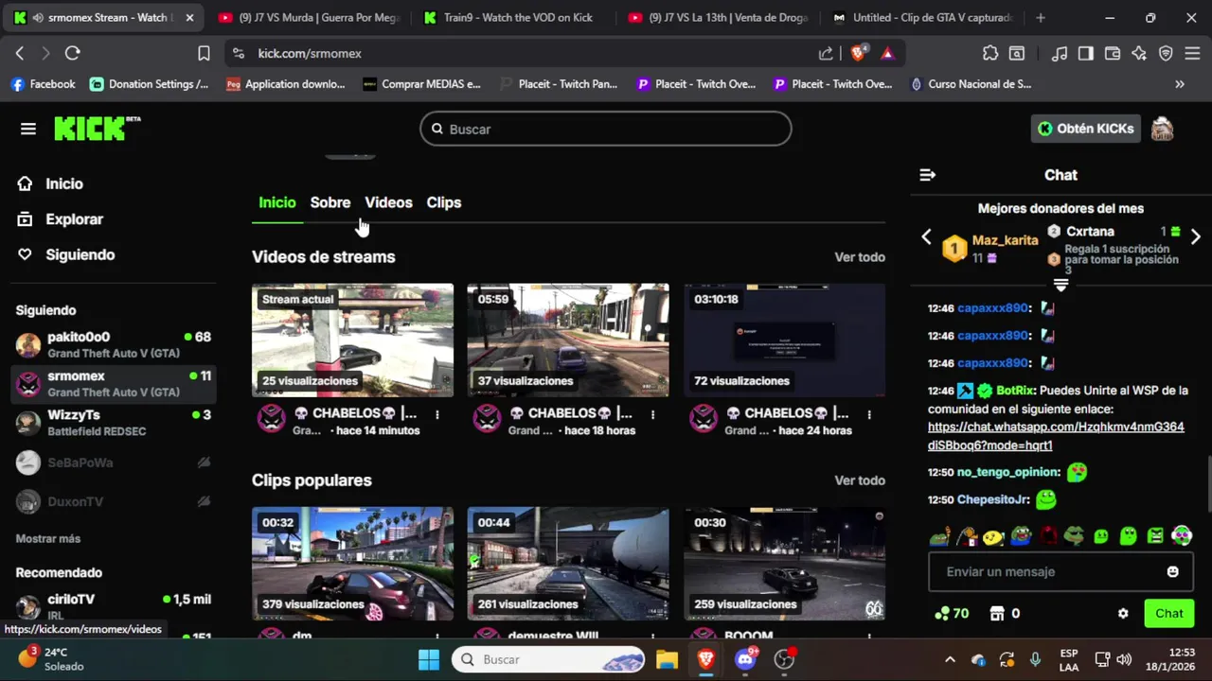Open Brave Leo AI sparkle icon
Screen dimensions: 1212x681
(x=1139, y=53)
